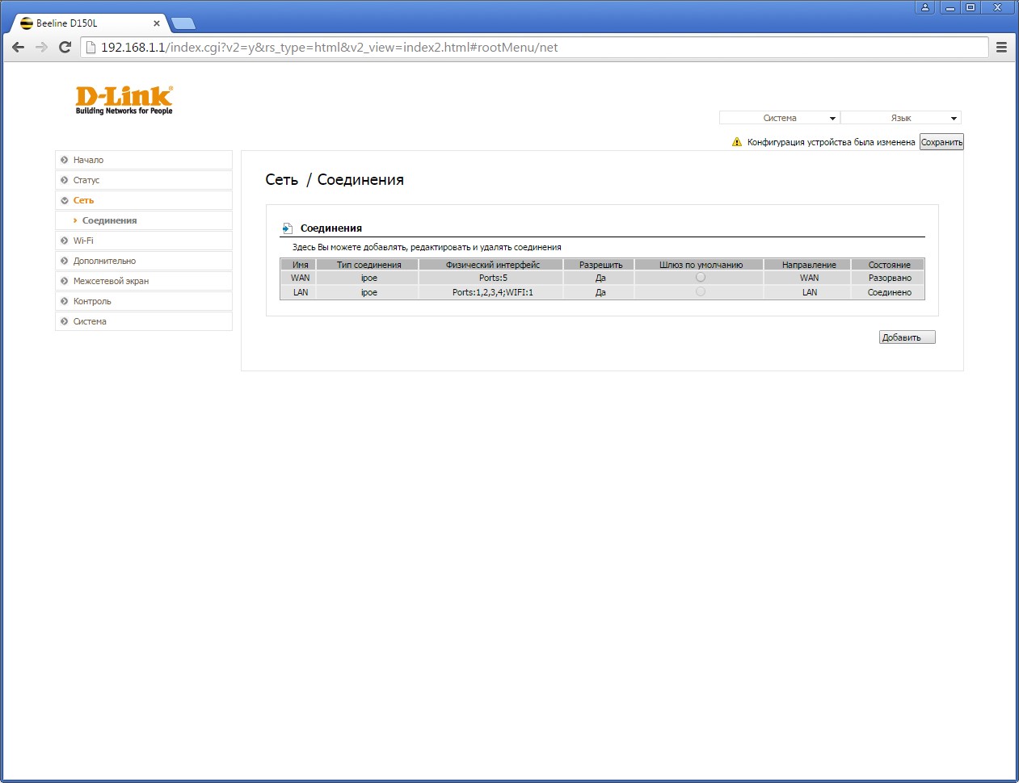This screenshot has height=783, width=1019.
Task: Open the WAN connection row
Action: (x=301, y=278)
